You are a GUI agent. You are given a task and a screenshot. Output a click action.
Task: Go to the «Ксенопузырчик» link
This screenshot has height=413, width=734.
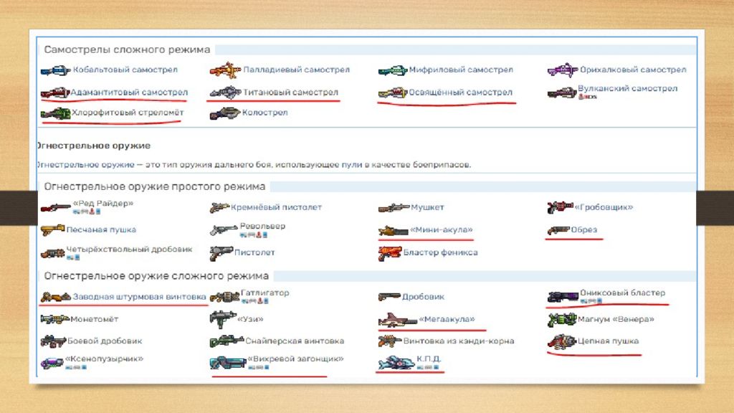(x=104, y=359)
